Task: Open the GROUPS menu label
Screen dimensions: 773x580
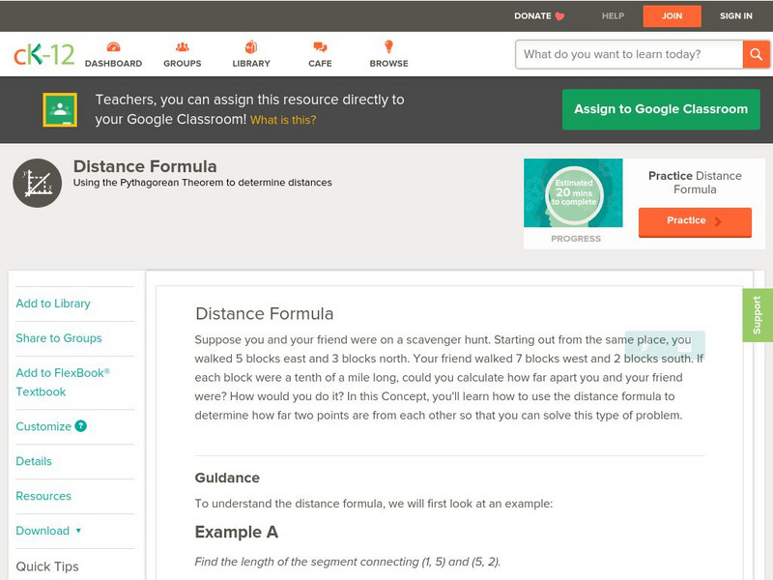Action: [x=183, y=63]
